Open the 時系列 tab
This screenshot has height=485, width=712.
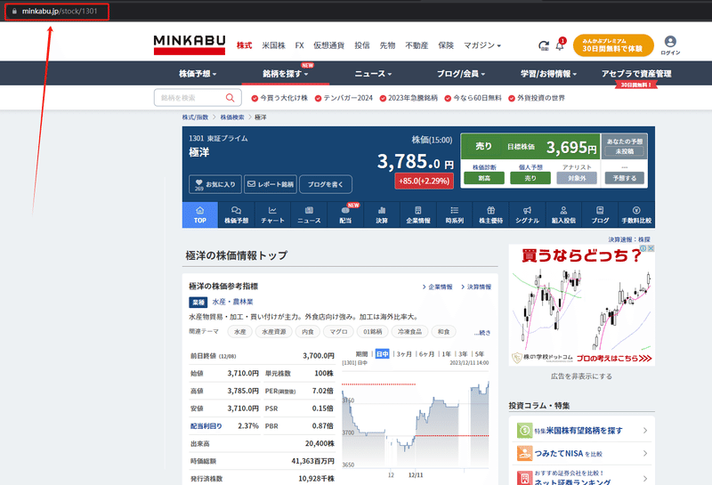(454, 214)
